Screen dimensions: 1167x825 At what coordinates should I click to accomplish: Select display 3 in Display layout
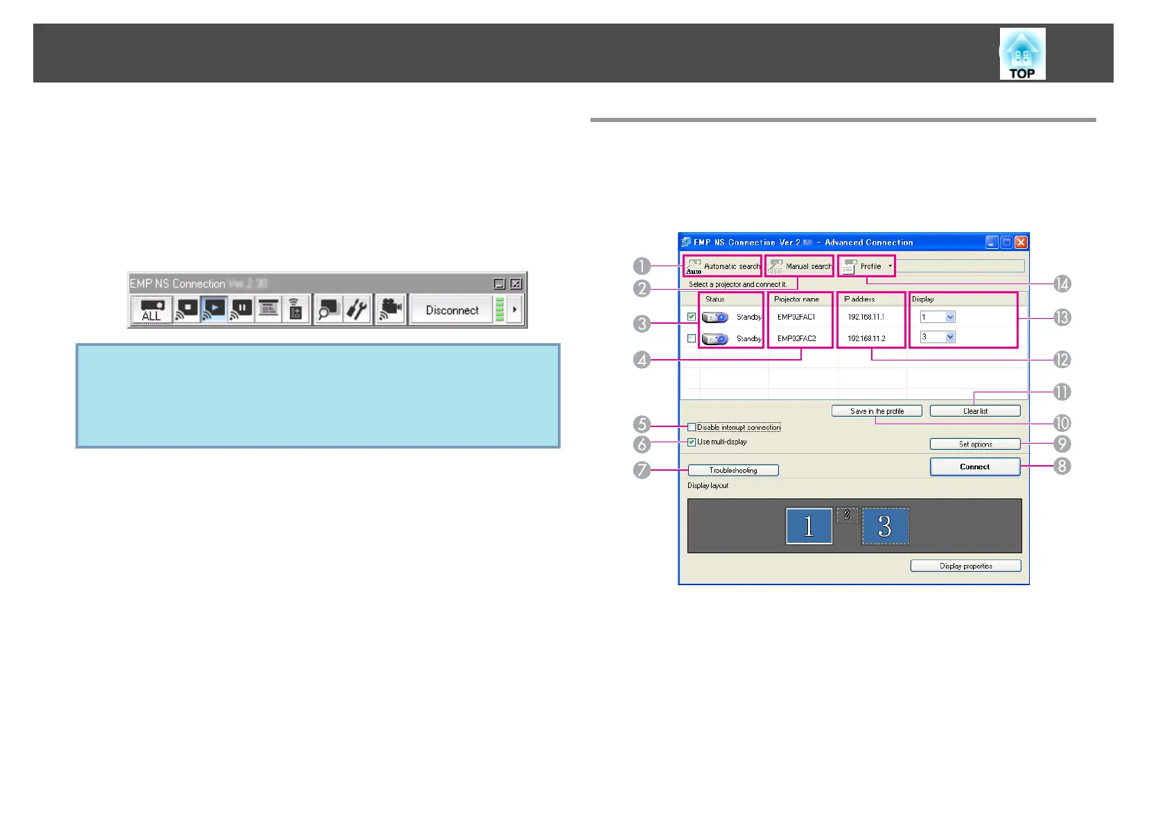885,526
